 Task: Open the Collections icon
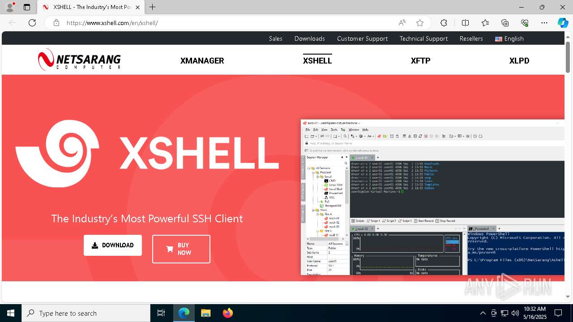[505, 23]
